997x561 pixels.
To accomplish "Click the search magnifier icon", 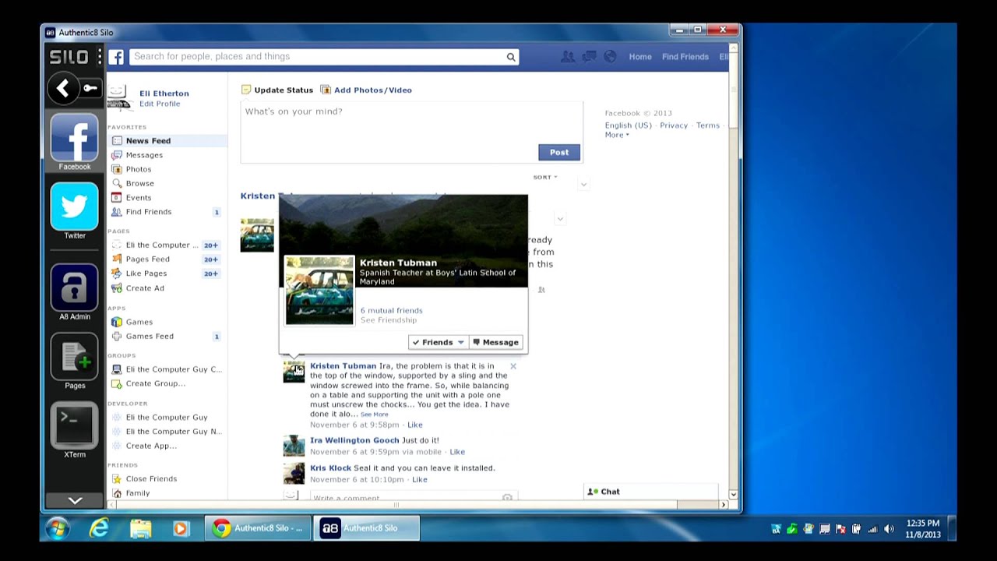I will point(511,57).
